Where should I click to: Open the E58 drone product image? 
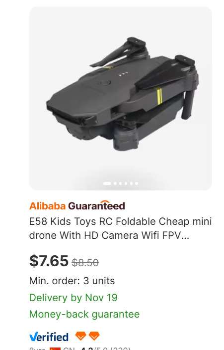tap(120, 98)
